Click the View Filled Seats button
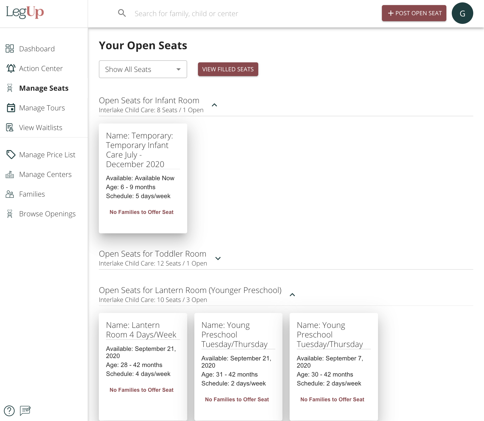The height and width of the screenshot is (421, 484). [228, 69]
